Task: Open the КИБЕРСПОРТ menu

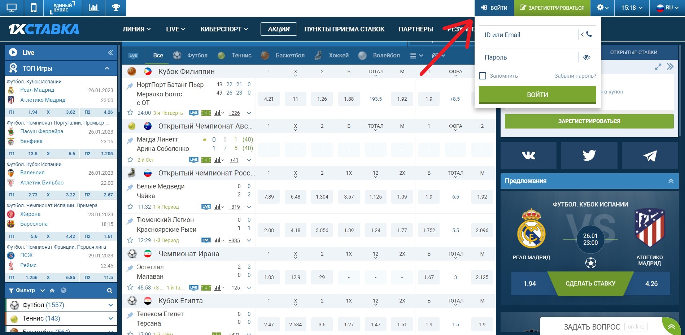Action: [x=224, y=29]
